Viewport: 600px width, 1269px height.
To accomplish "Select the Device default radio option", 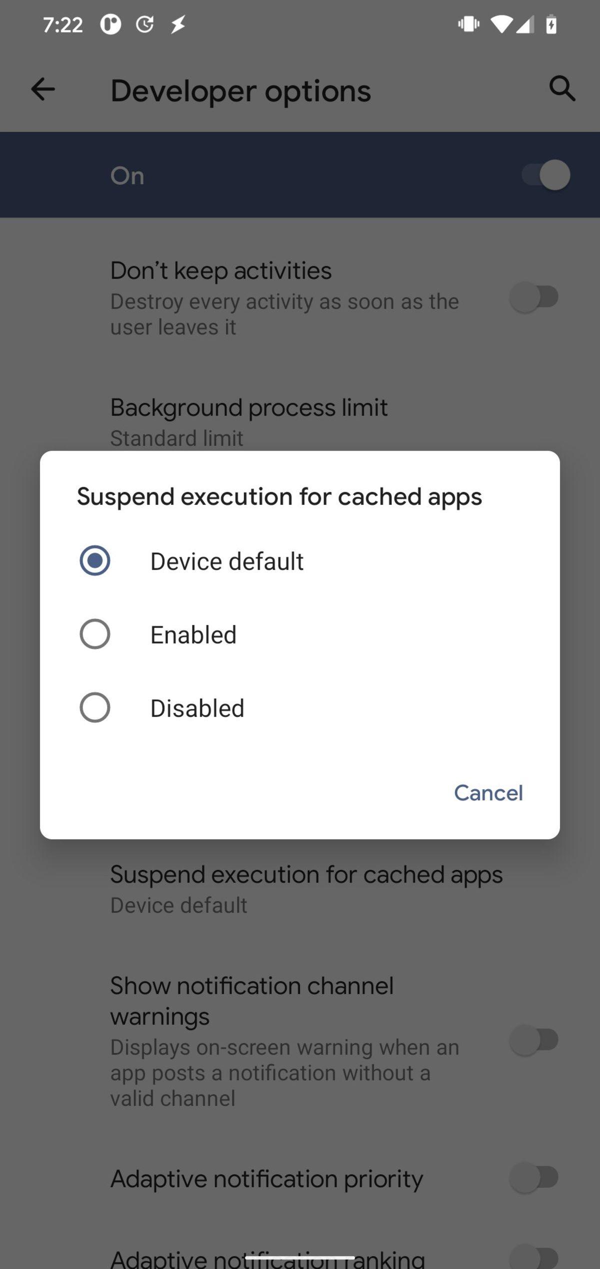I will (x=95, y=560).
